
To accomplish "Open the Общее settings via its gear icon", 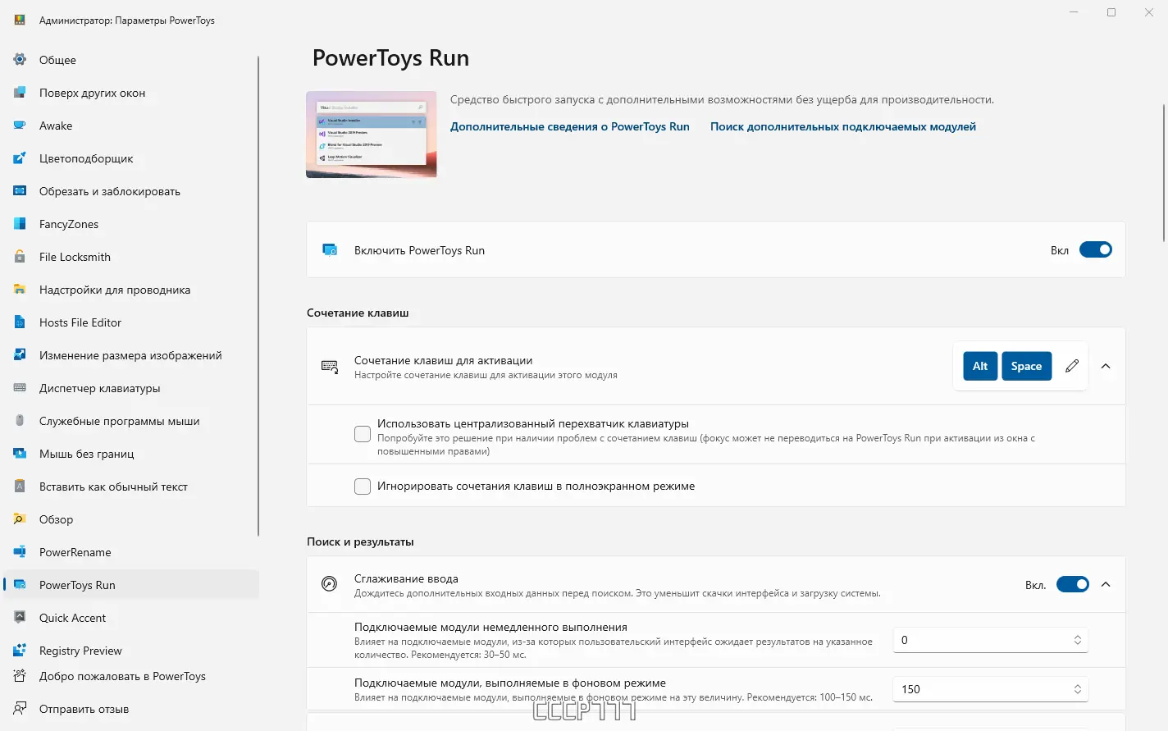I will point(20,60).
